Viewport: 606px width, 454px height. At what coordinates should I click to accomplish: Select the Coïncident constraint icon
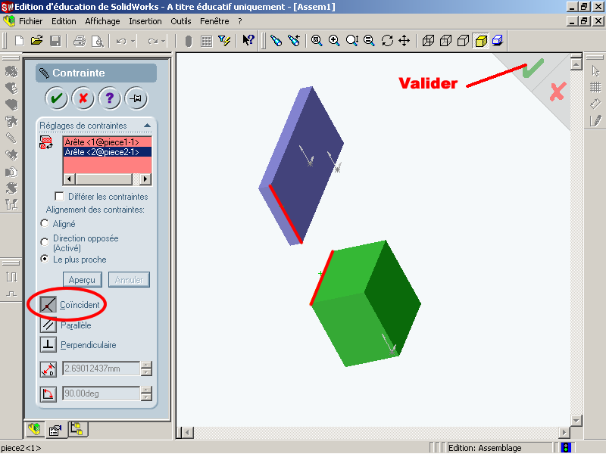[48, 305]
